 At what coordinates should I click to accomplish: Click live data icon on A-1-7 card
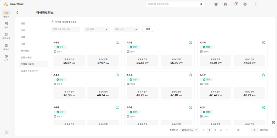263,75
